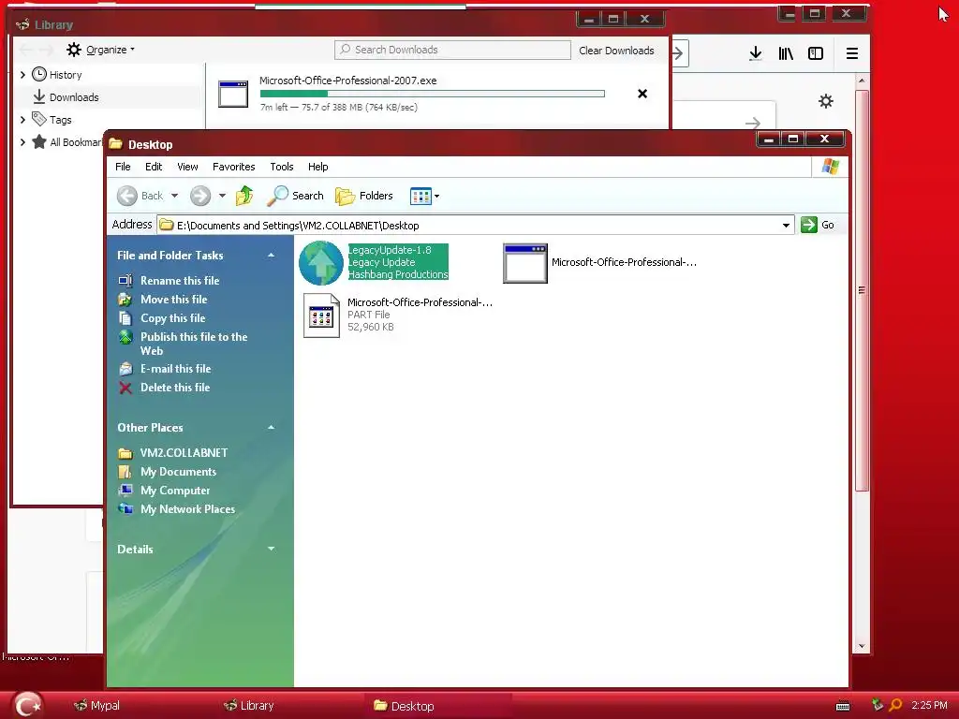This screenshot has width=959, height=719.
Task: Open My Computer link
Action: pos(175,491)
